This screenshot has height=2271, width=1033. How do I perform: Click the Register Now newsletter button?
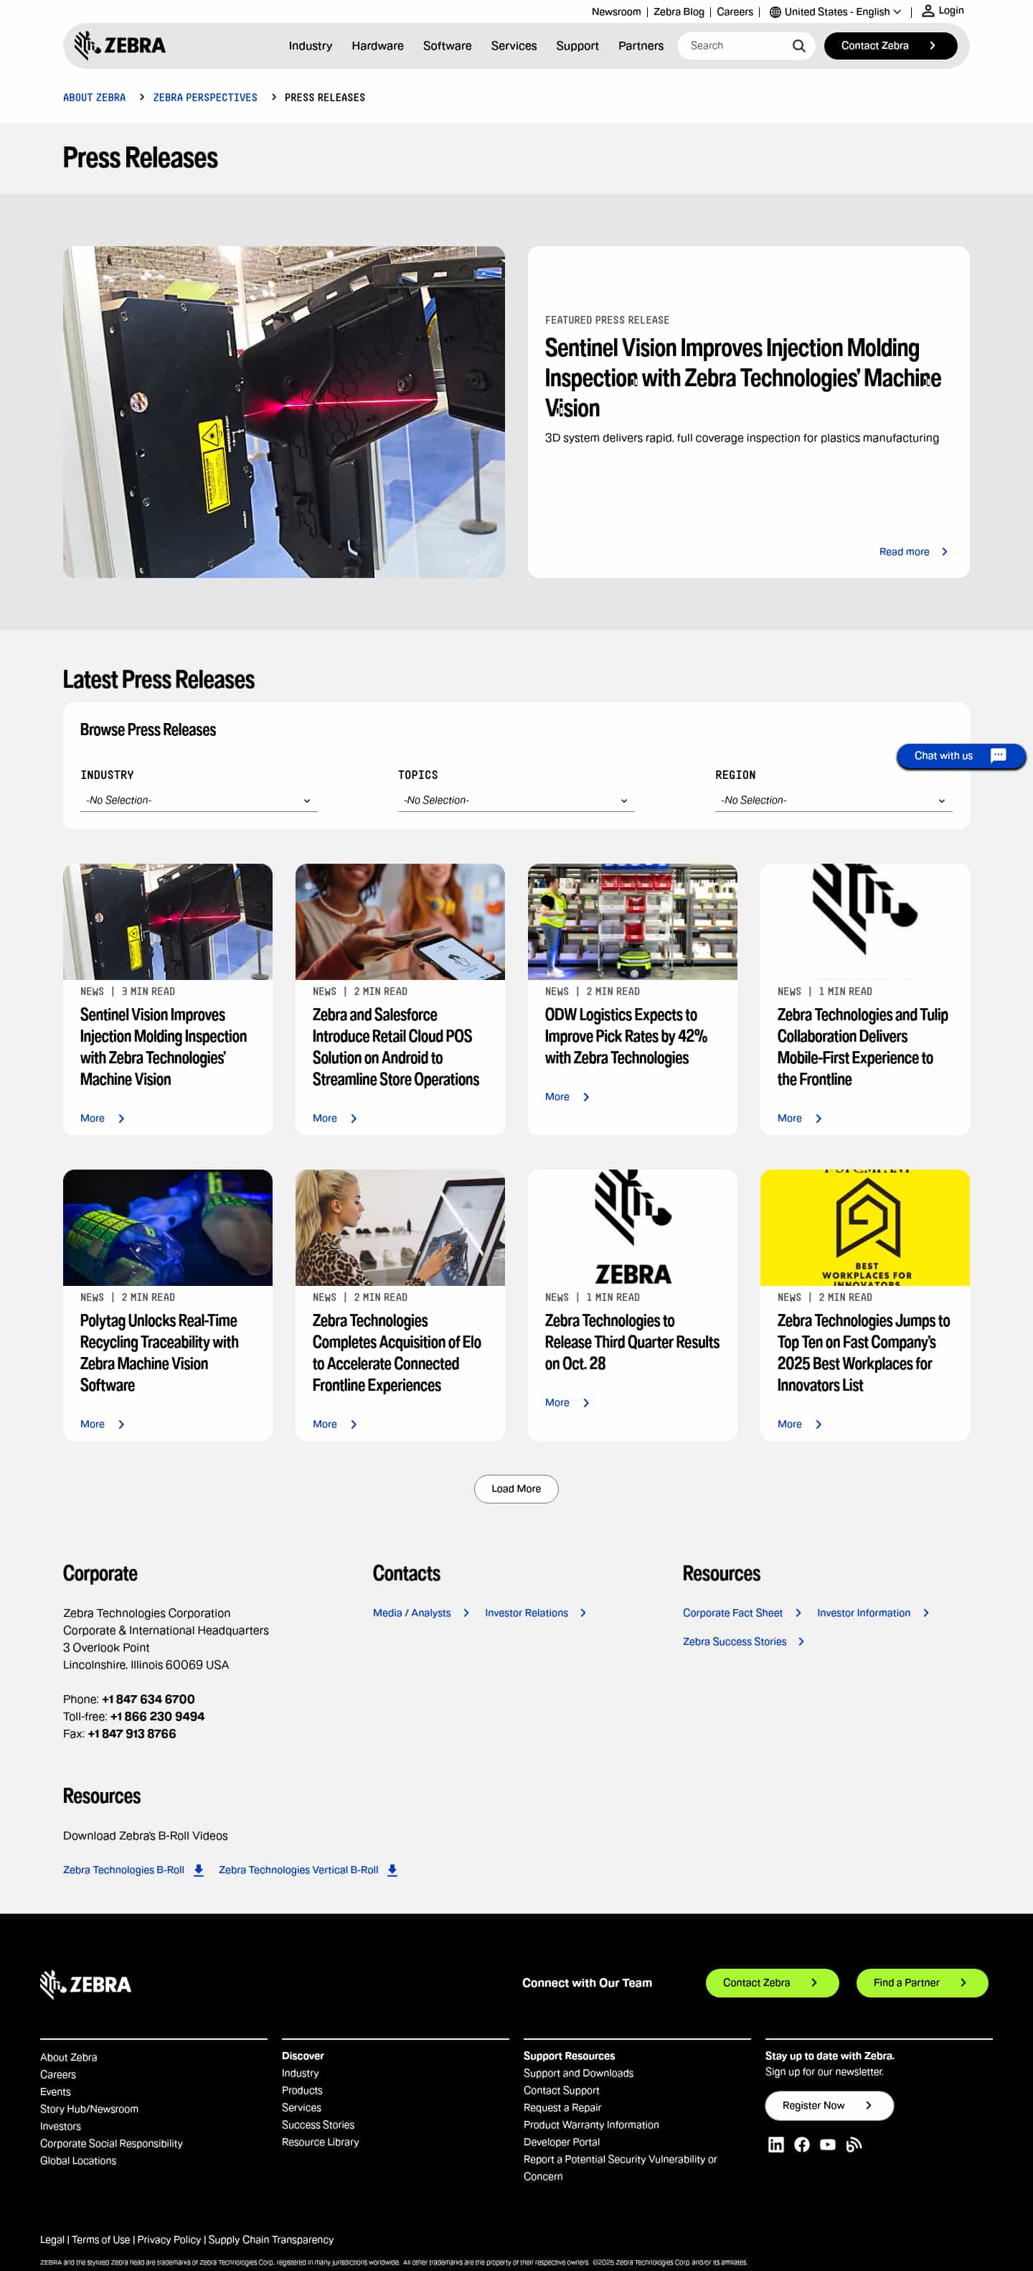point(829,2105)
